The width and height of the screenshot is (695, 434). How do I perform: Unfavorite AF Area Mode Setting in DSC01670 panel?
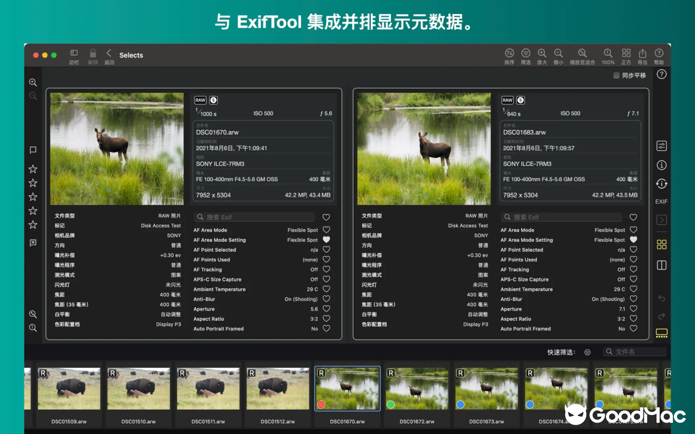[326, 240]
